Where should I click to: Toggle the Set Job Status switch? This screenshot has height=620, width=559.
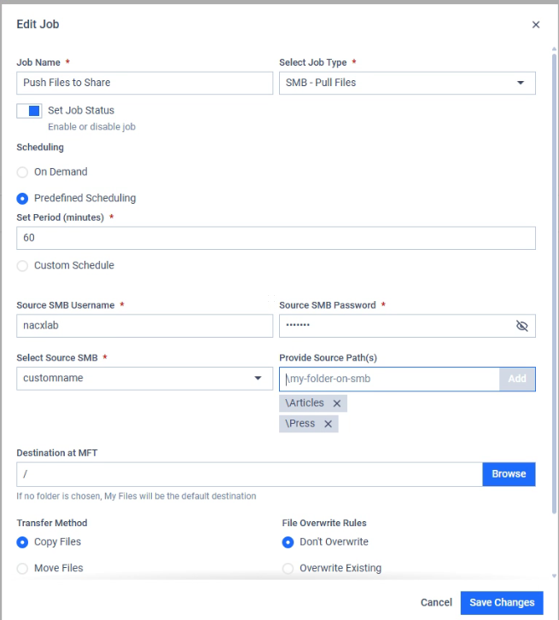(x=29, y=111)
